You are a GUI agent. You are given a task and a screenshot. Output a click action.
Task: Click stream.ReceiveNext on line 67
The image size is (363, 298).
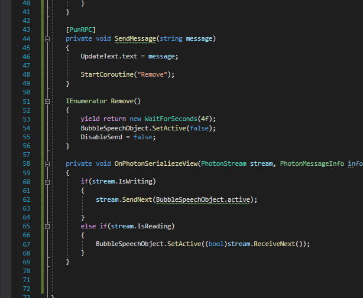click(261, 244)
